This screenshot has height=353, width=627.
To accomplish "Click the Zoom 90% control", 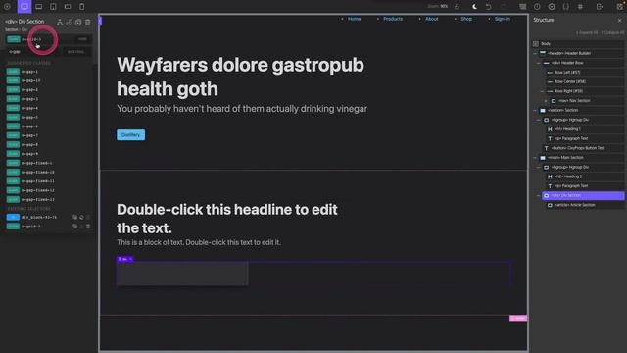I will tap(438, 7).
